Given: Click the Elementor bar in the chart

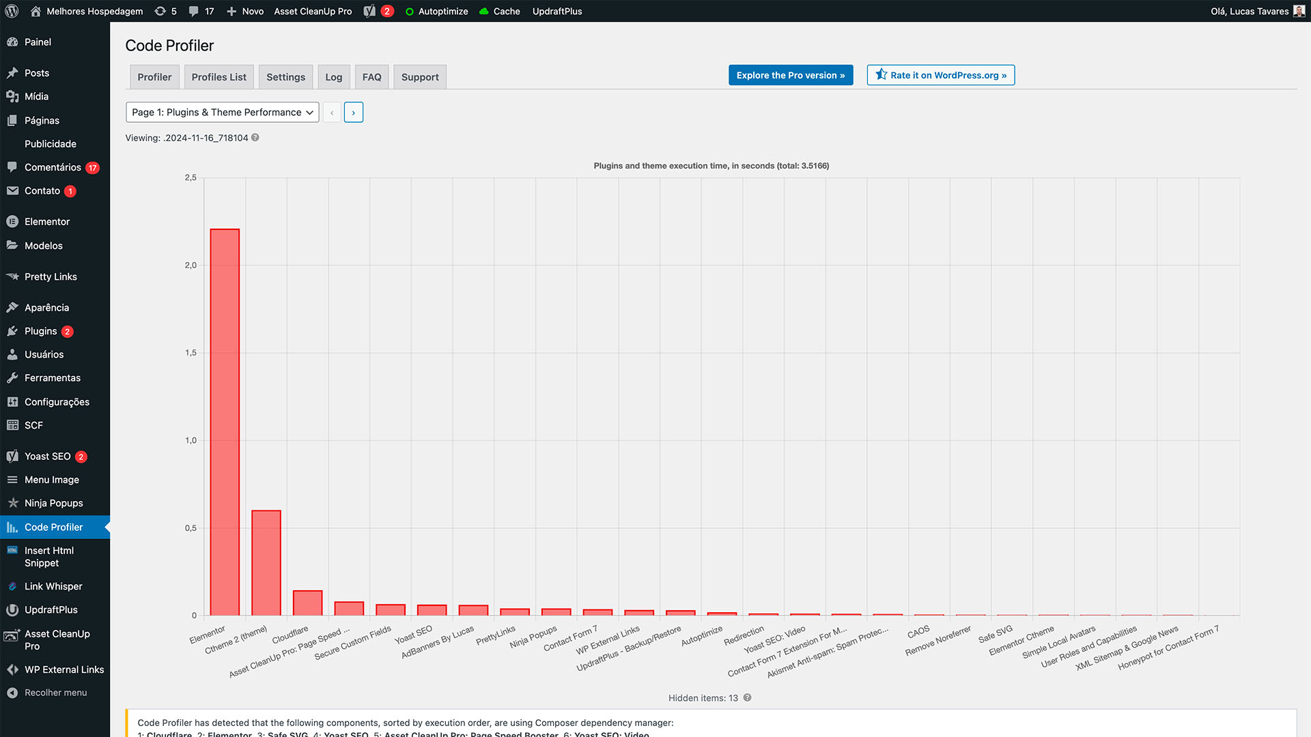Looking at the screenshot, I should [x=225, y=422].
